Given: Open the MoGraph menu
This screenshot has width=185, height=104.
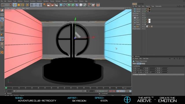Looking at the screenshot, I should (x=58, y=1).
